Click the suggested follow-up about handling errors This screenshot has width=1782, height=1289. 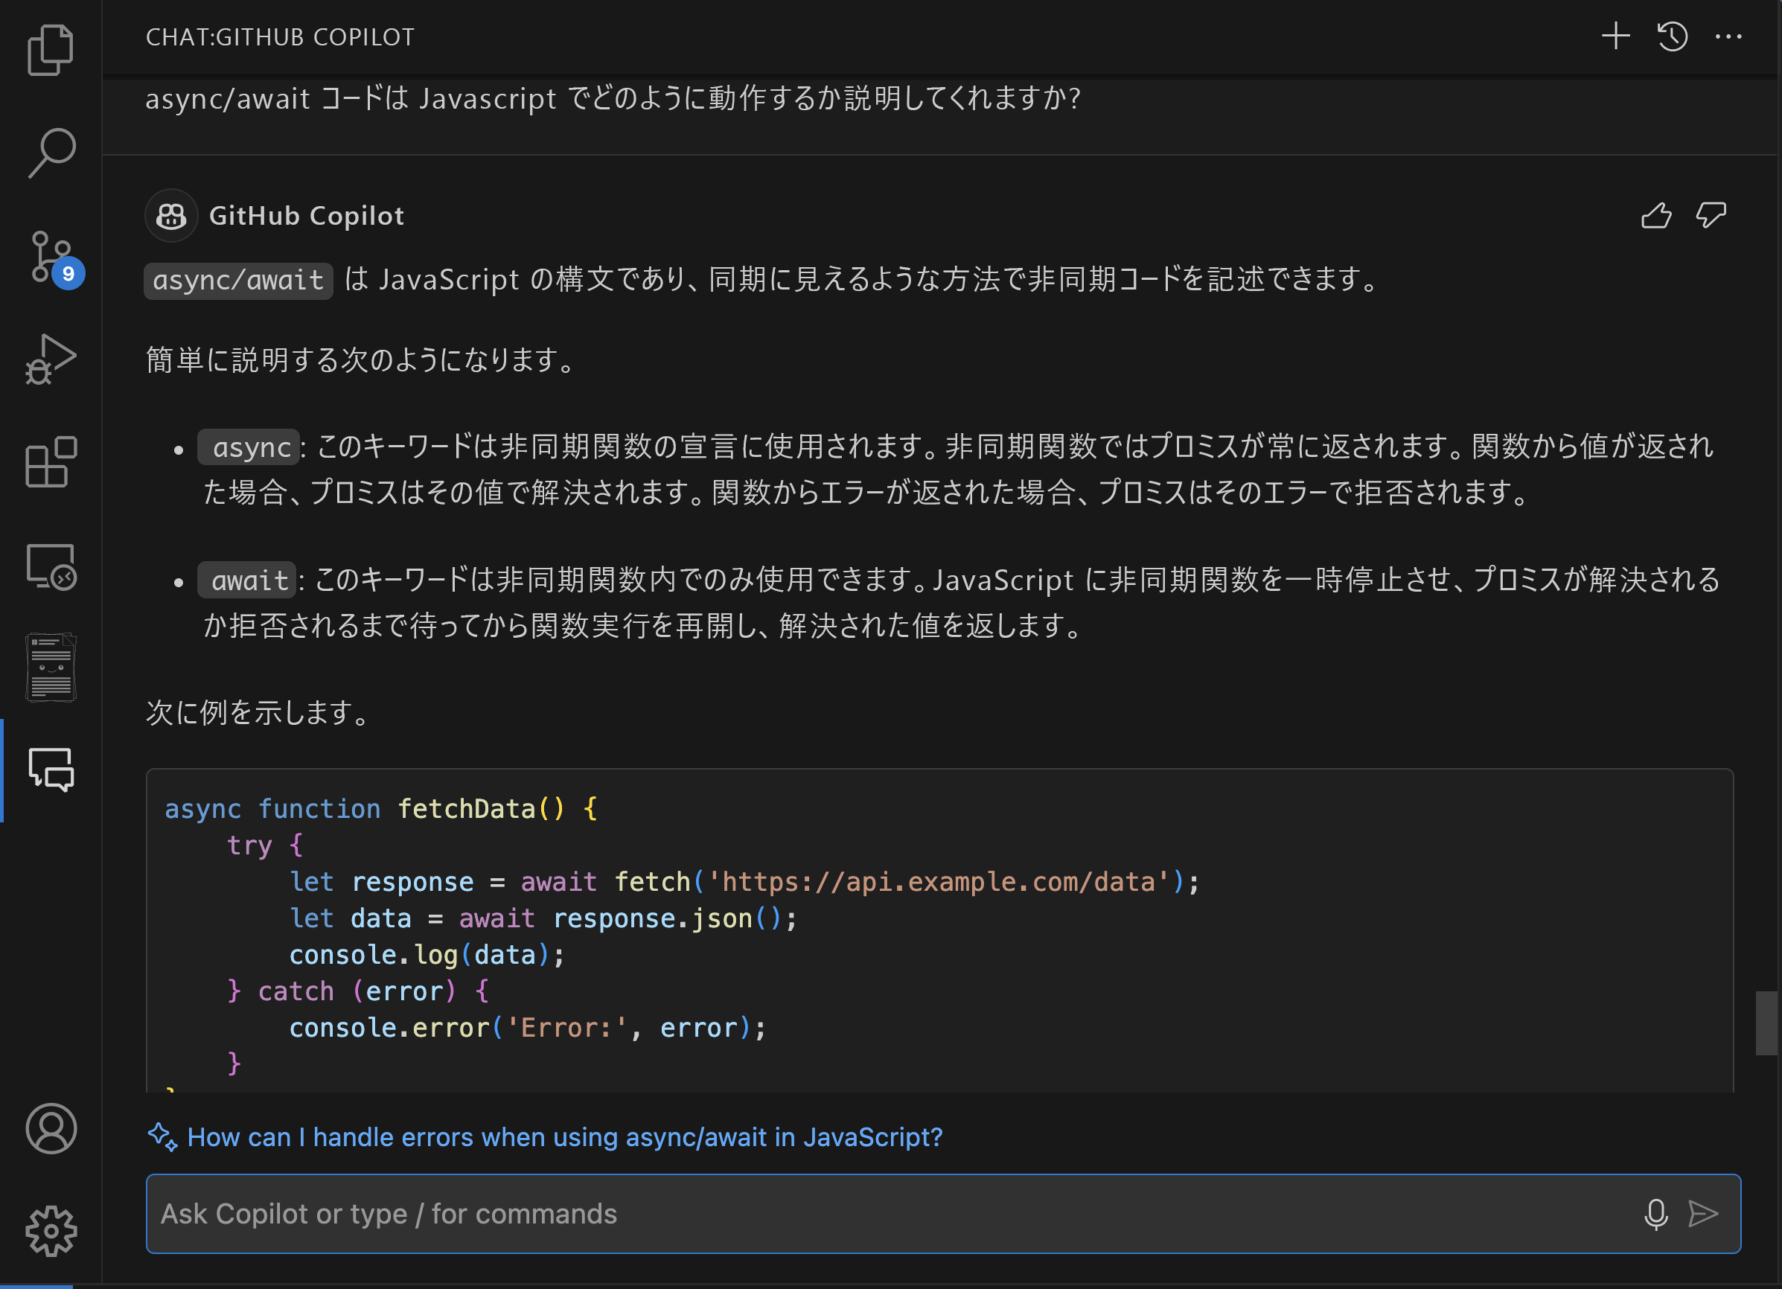click(564, 1136)
